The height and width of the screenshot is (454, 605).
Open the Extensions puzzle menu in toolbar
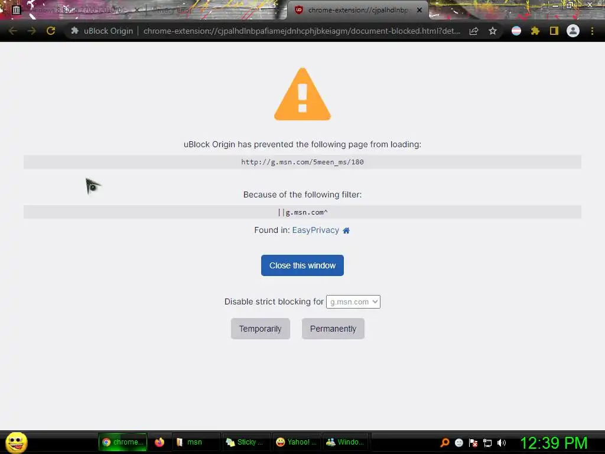click(x=535, y=31)
